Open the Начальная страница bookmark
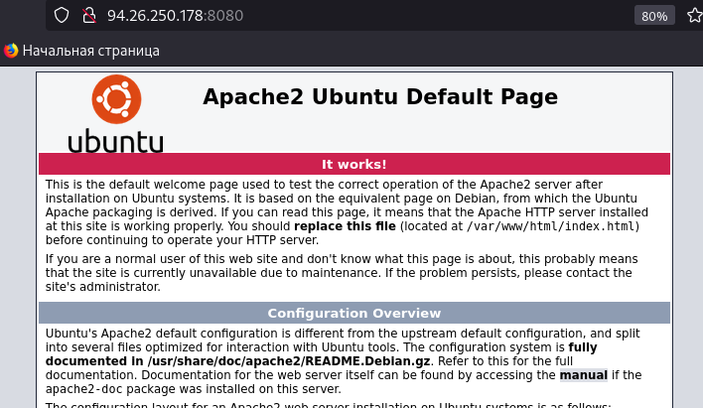The width and height of the screenshot is (703, 408). pyautogui.click(x=90, y=51)
